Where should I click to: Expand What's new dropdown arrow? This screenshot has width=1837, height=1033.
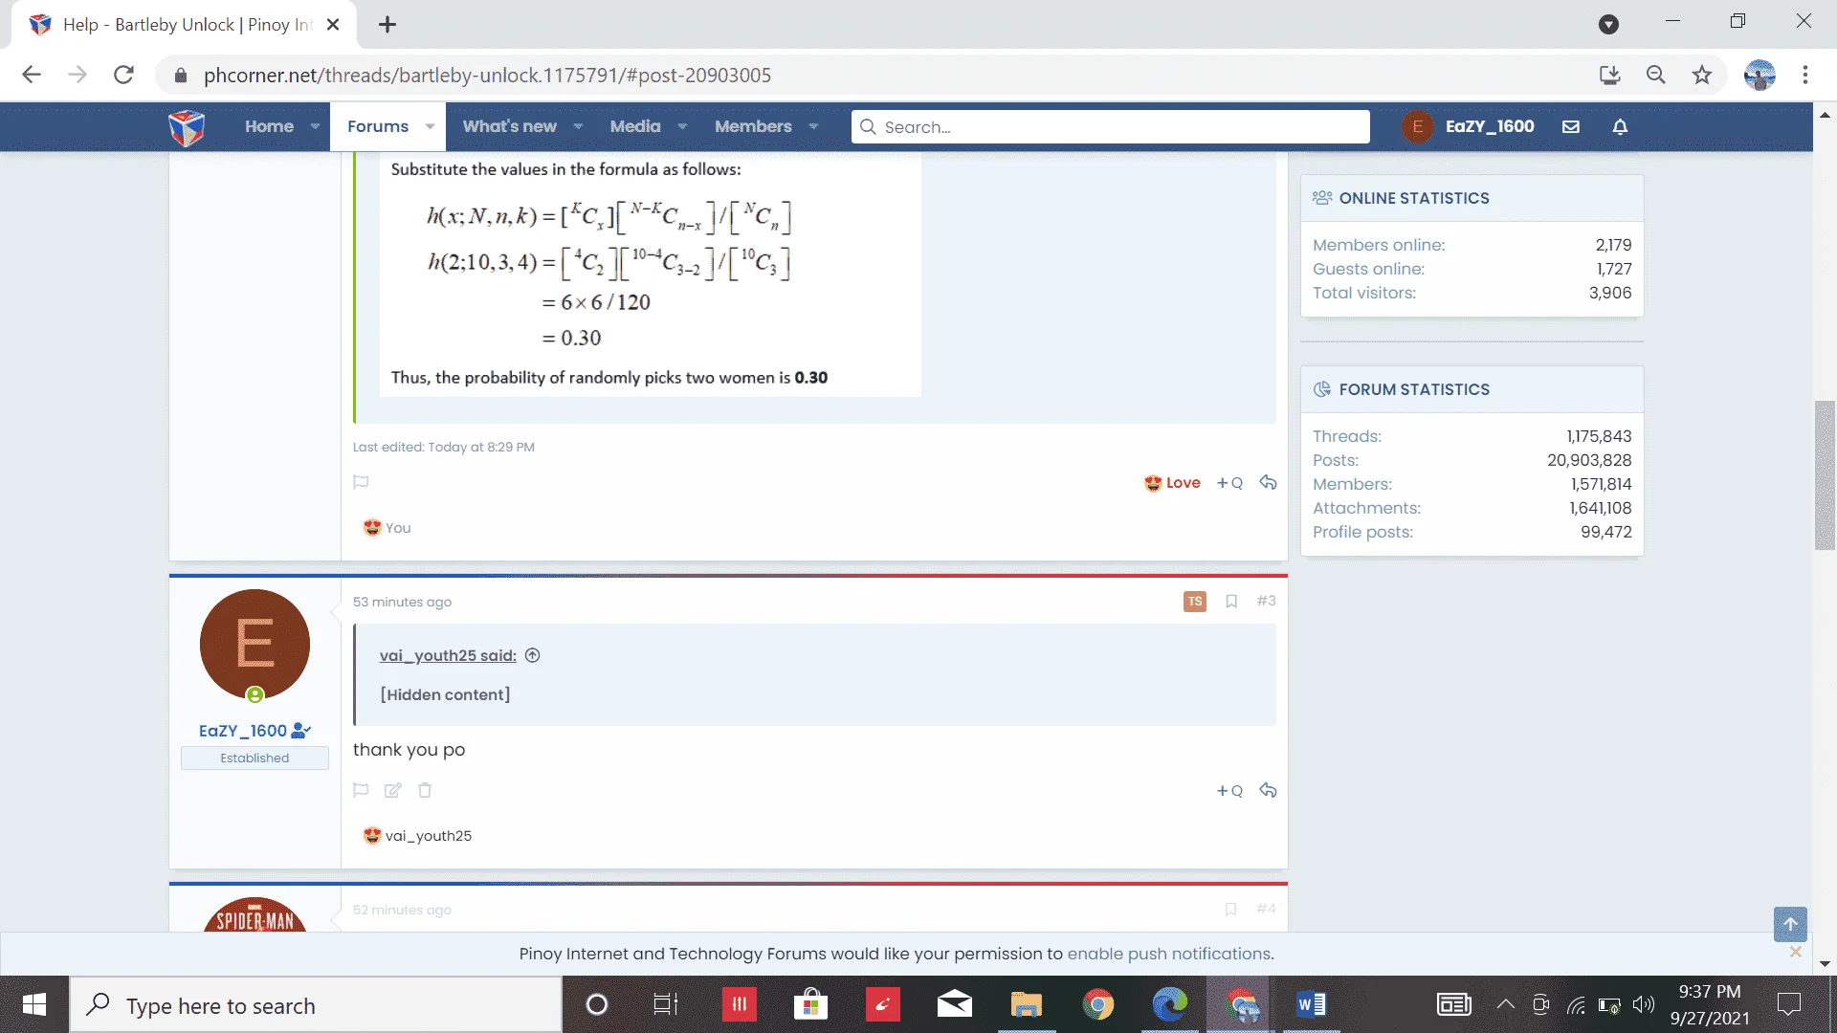click(578, 126)
